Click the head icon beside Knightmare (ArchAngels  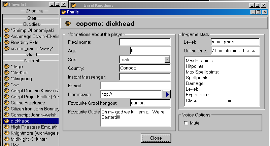coord(6,133)
